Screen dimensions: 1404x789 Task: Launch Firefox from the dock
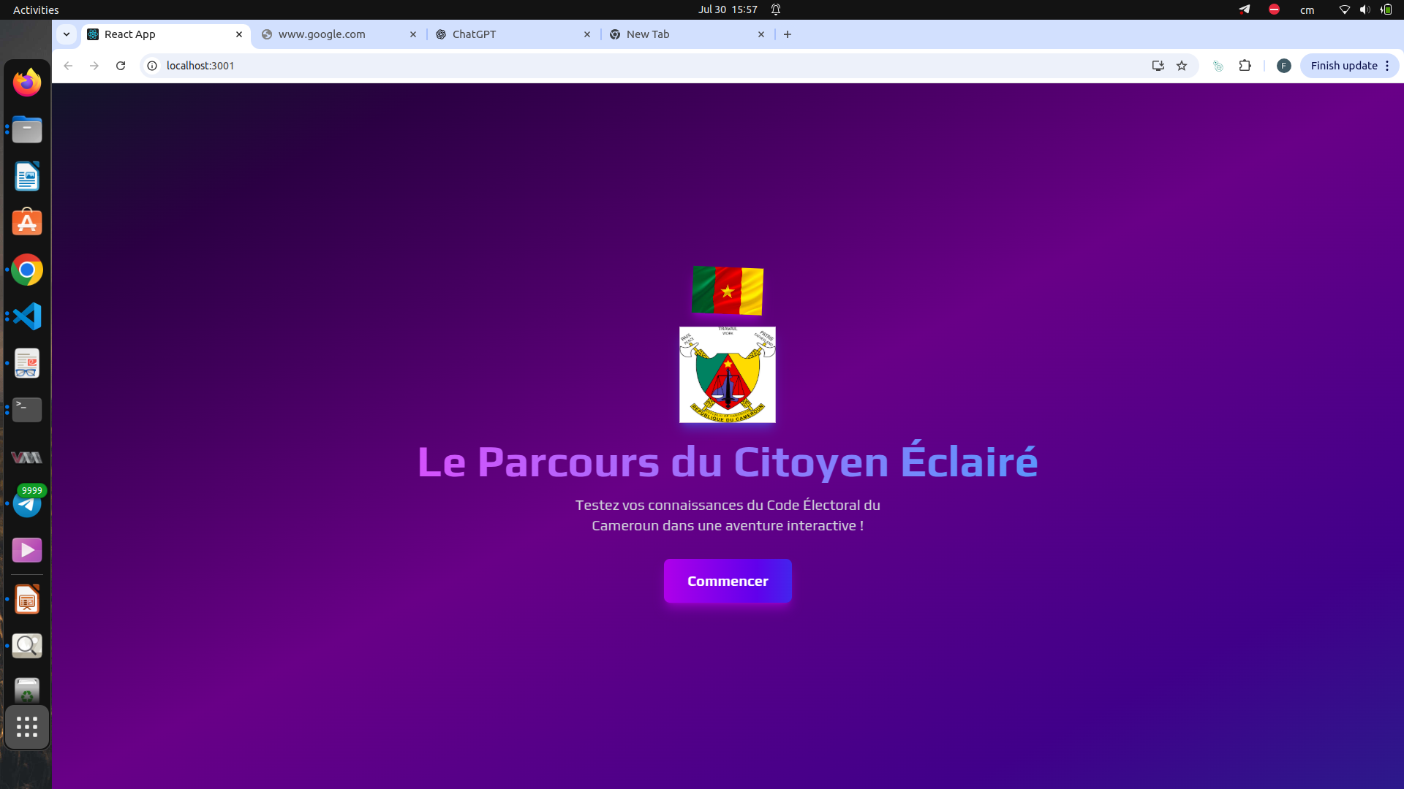pyautogui.click(x=27, y=83)
